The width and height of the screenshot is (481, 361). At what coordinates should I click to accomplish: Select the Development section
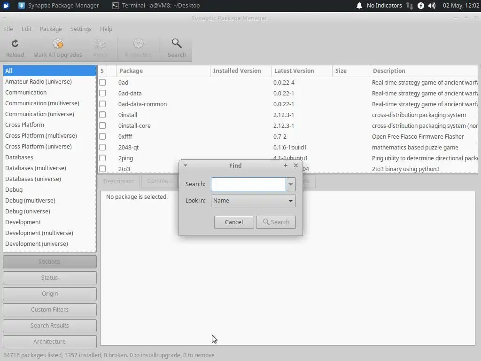49,222
